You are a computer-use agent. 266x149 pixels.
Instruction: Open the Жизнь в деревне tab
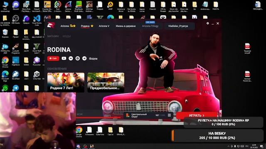tap(126, 26)
